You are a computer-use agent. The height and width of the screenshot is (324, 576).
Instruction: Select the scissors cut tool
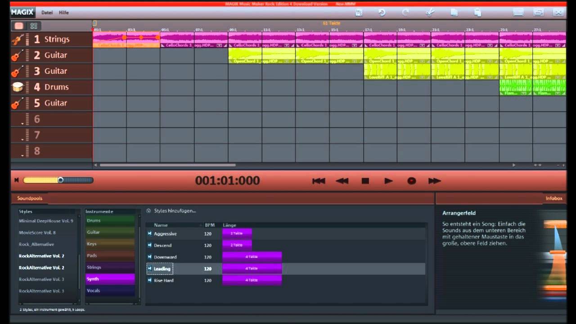click(x=430, y=13)
